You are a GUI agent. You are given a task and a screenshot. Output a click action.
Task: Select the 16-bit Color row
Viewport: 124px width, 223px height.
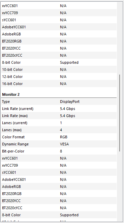[x=59, y=84]
